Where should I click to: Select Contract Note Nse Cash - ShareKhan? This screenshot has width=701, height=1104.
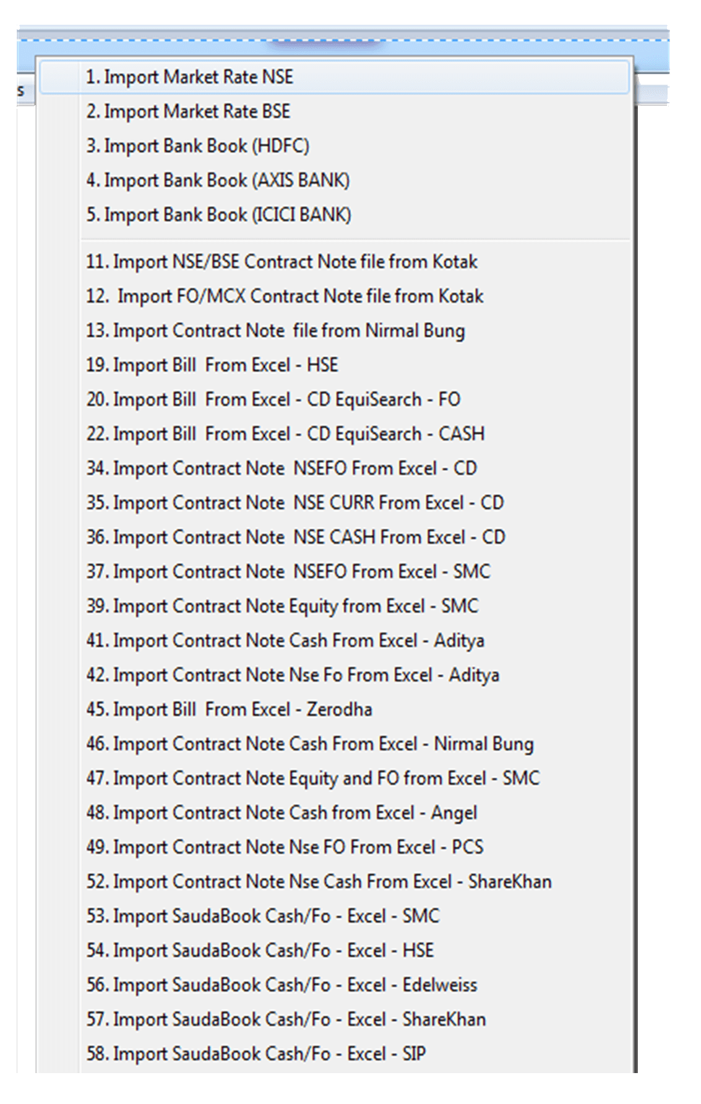[x=335, y=882]
